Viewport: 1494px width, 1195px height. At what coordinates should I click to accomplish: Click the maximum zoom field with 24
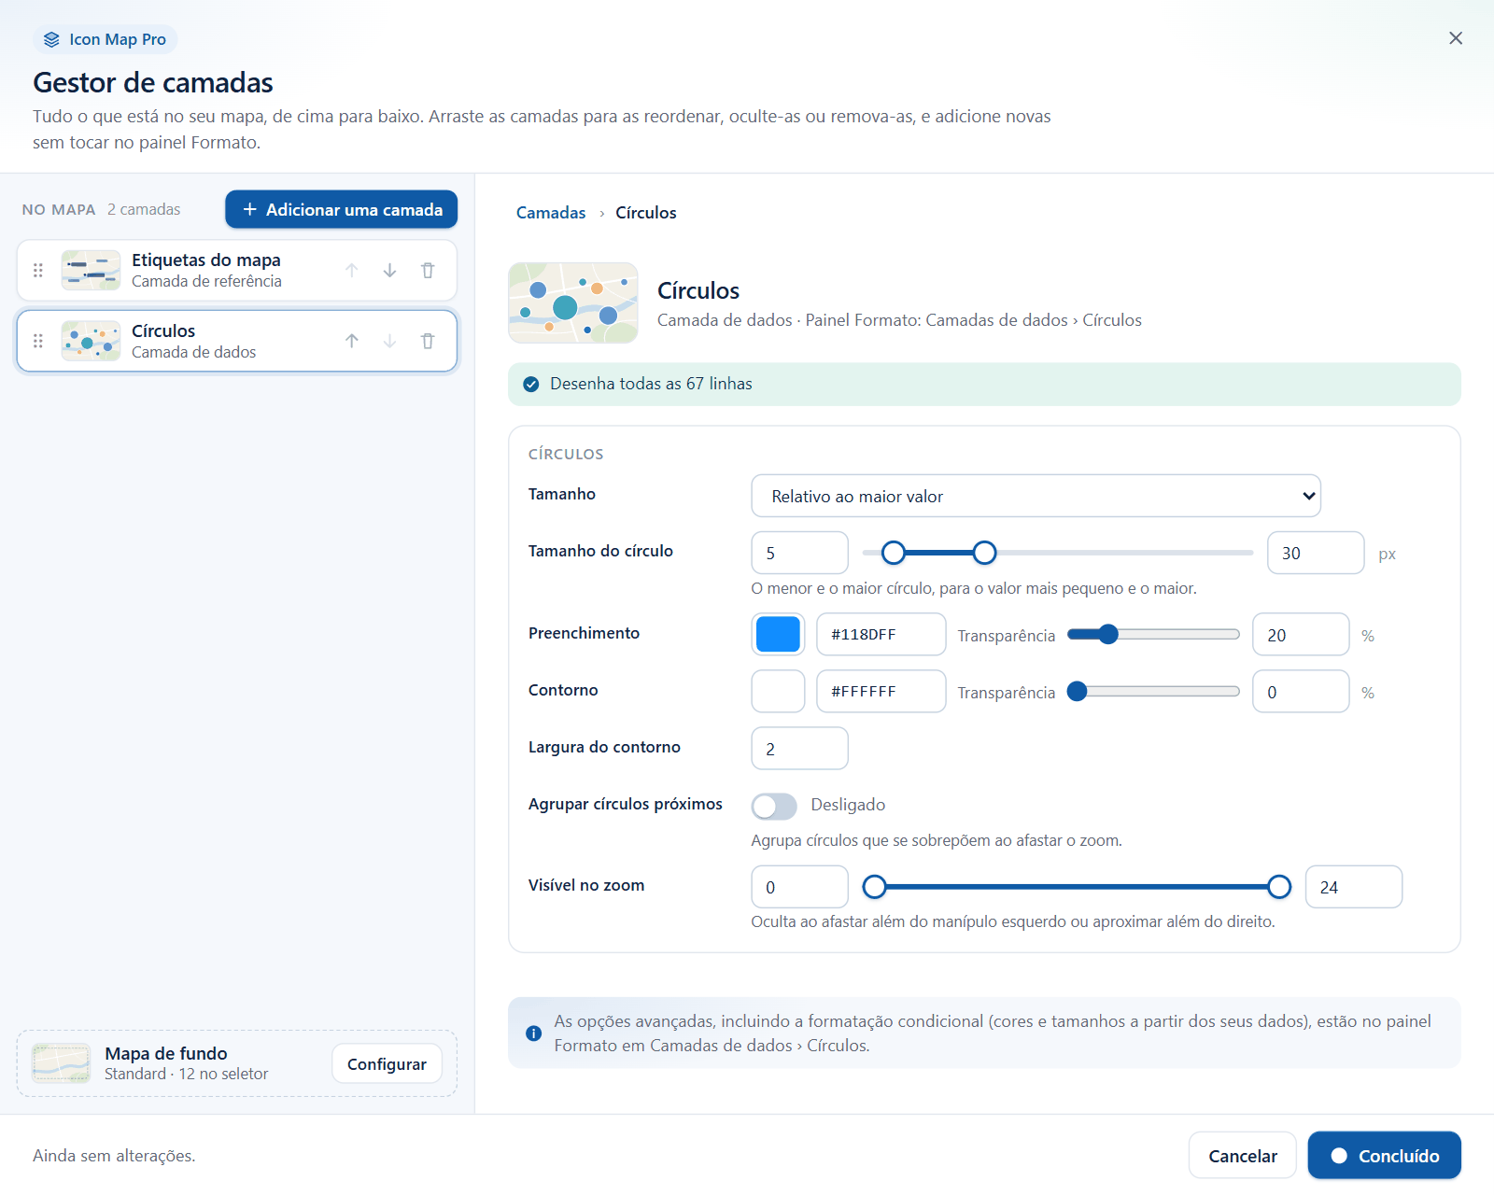tap(1354, 887)
